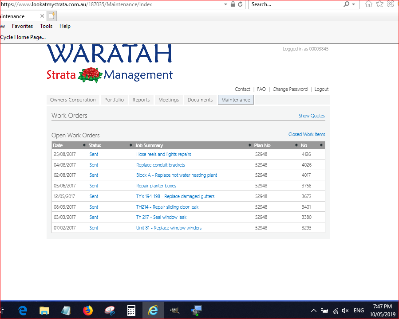Switch to Reports tab

coord(141,100)
